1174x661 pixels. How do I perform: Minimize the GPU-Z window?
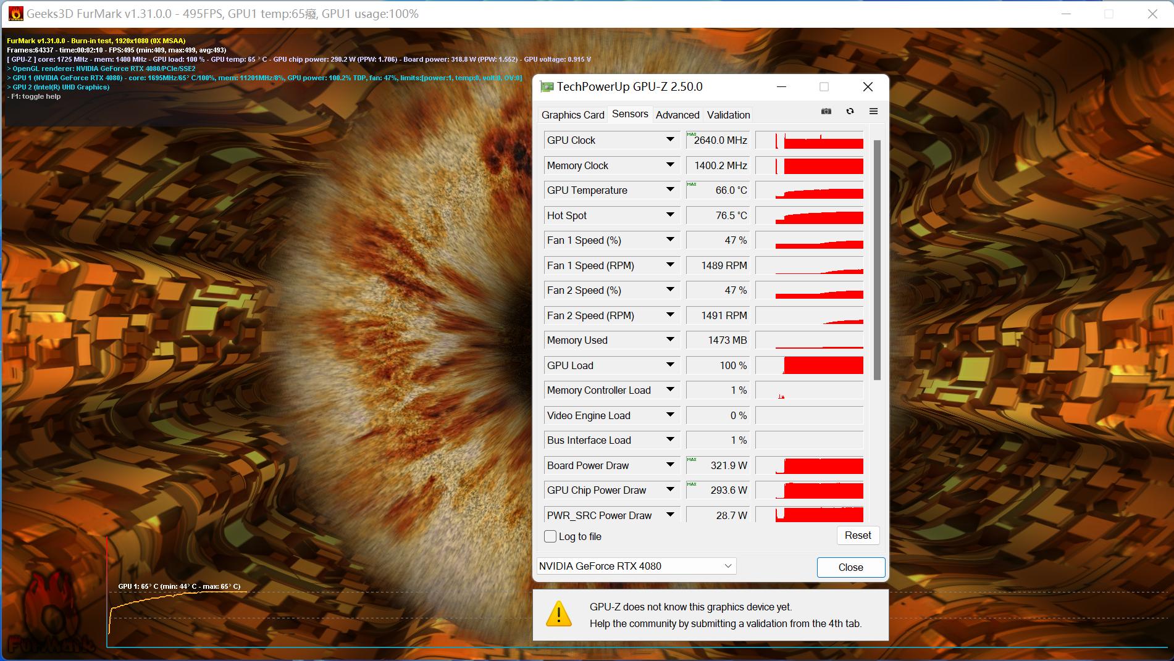(x=781, y=87)
